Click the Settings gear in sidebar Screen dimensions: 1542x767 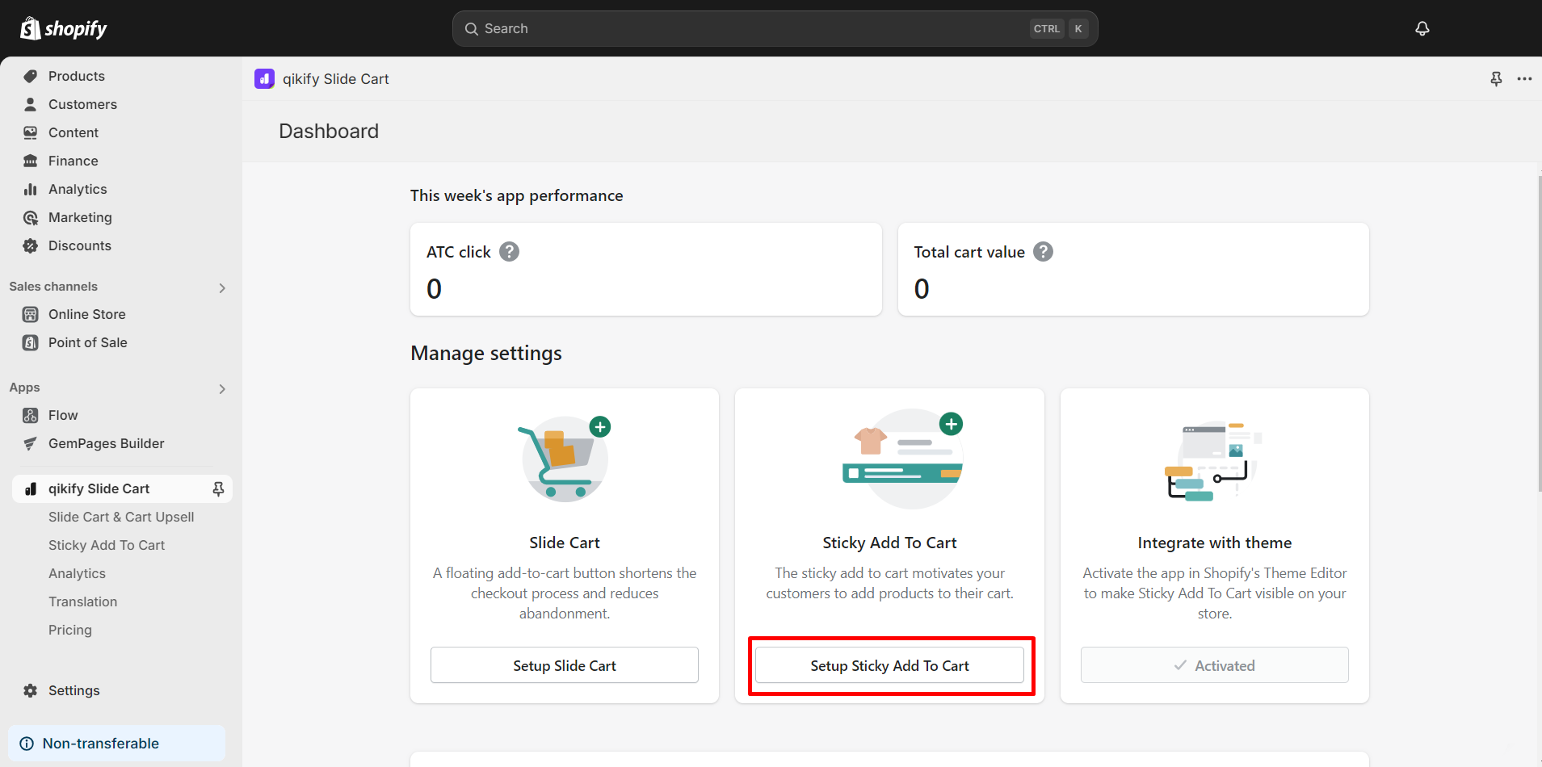[31, 690]
